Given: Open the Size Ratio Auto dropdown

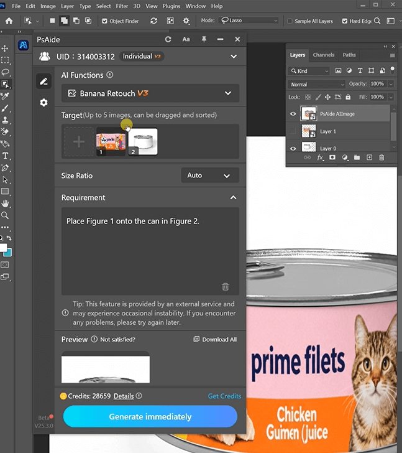Looking at the screenshot, I should point(210,175).
